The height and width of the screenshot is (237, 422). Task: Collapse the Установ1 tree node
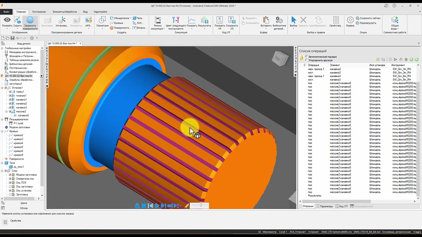click(3, 88)
